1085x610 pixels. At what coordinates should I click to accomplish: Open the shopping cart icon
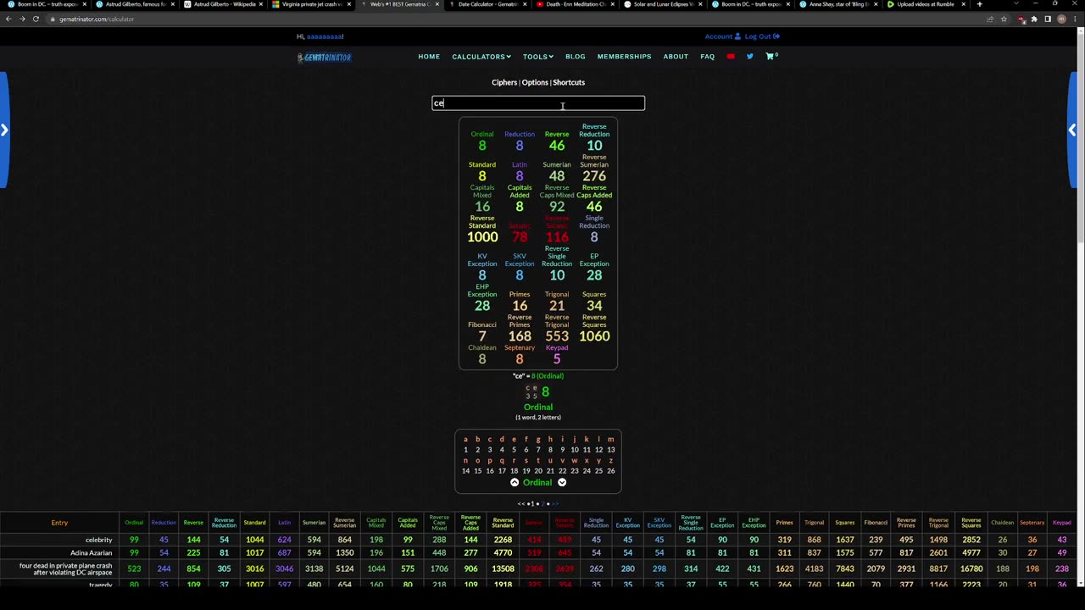pos(771,57)
